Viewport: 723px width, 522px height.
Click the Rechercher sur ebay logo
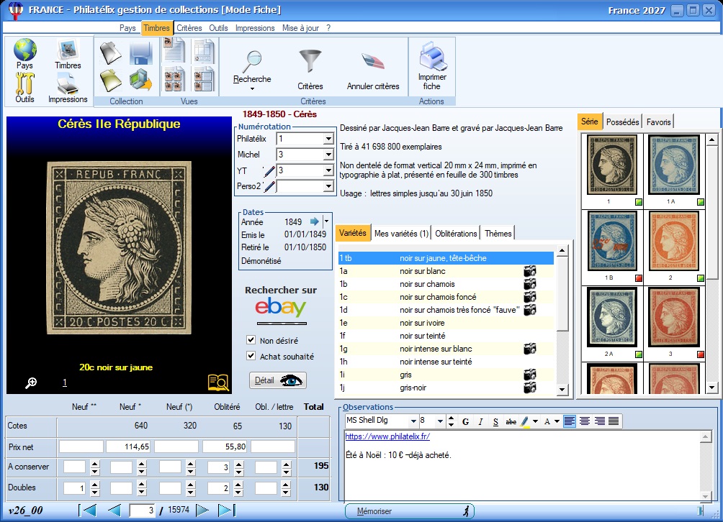pos(281,307)
